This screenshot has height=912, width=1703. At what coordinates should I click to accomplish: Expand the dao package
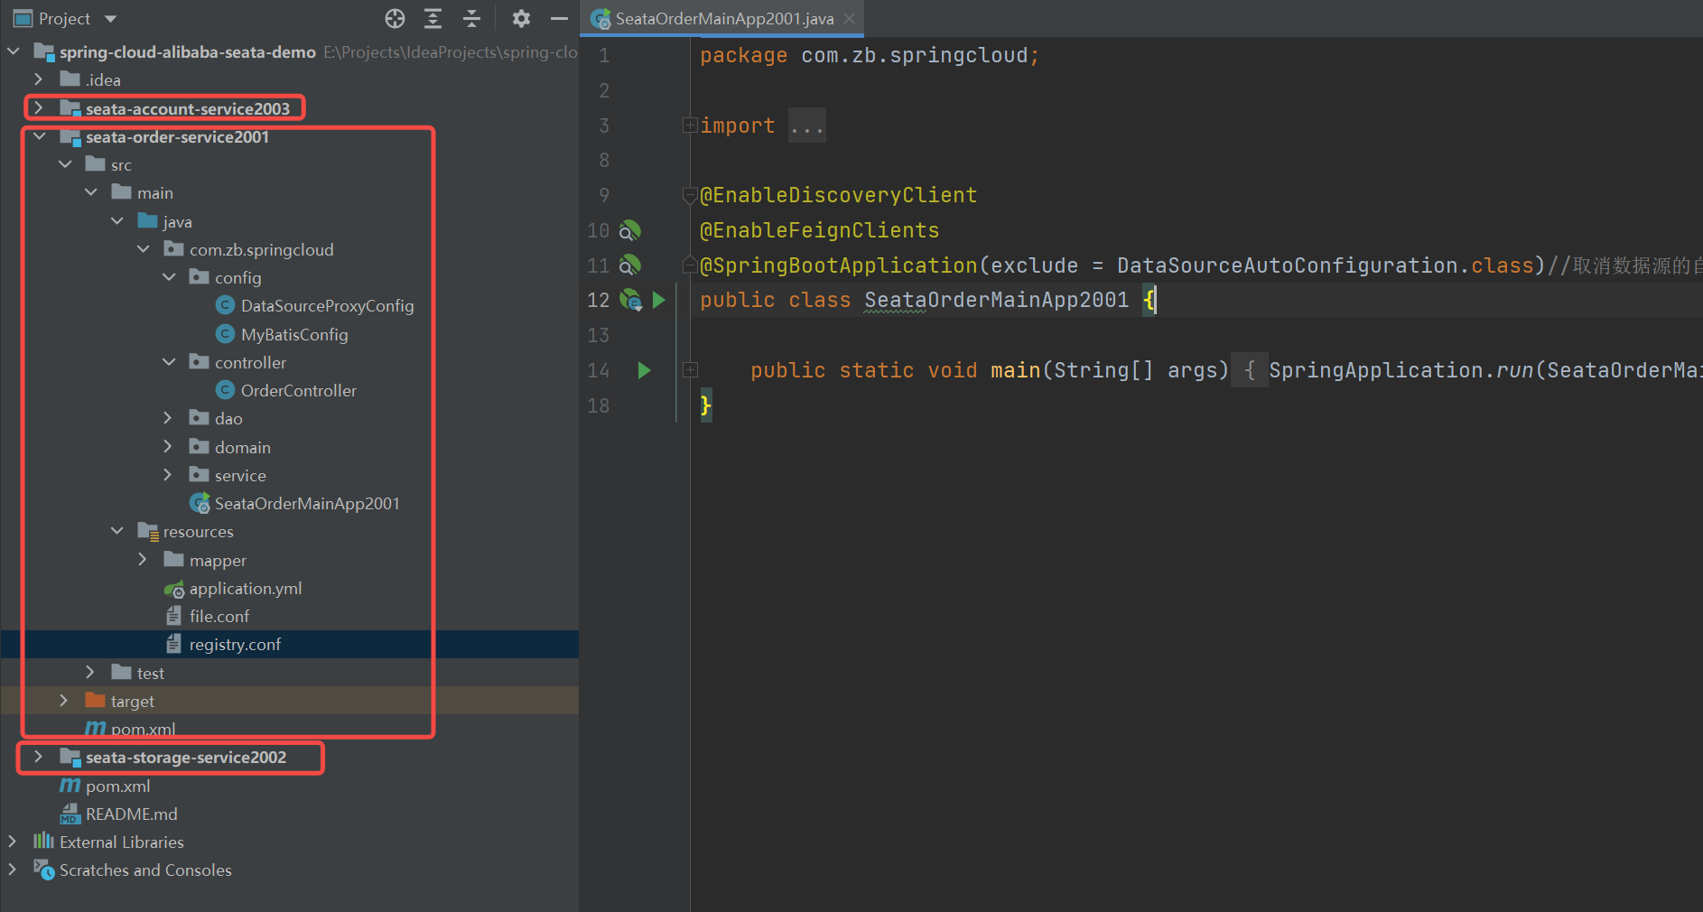[168, 418]
